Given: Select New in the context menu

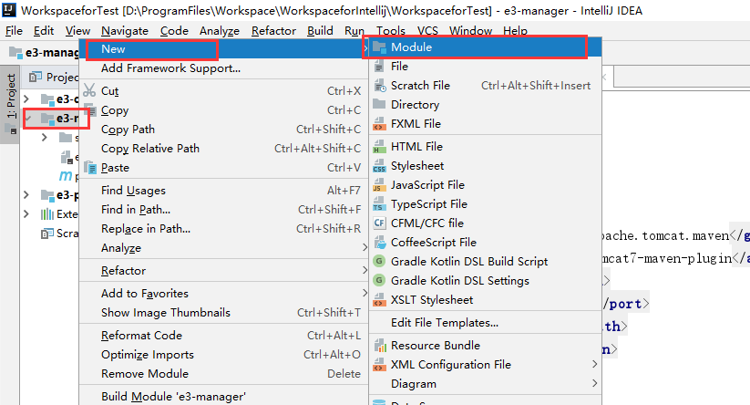Looking at the screenshot, I should click(223, 49).
